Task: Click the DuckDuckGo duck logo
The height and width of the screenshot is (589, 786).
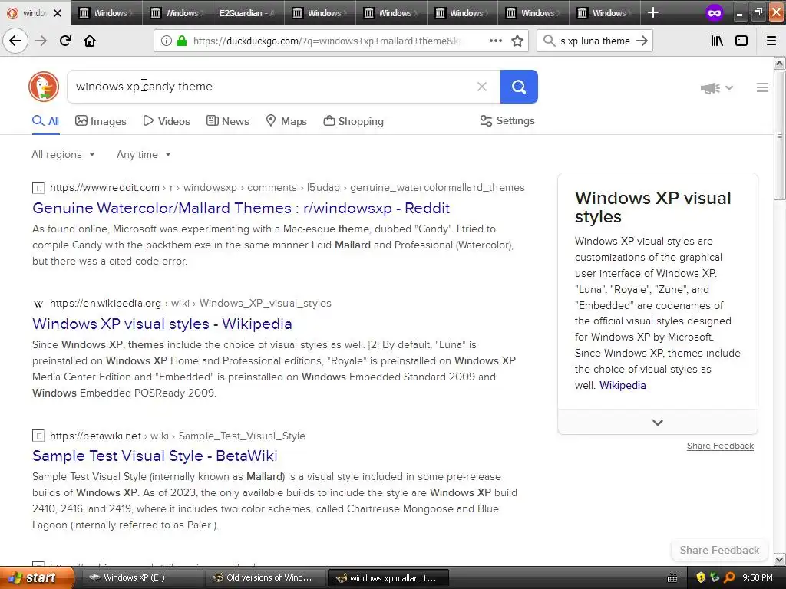Action: [44, 87]
